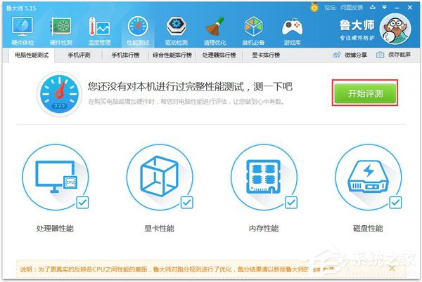Uncheck 显卡性能 checkbox

[186, 202]
